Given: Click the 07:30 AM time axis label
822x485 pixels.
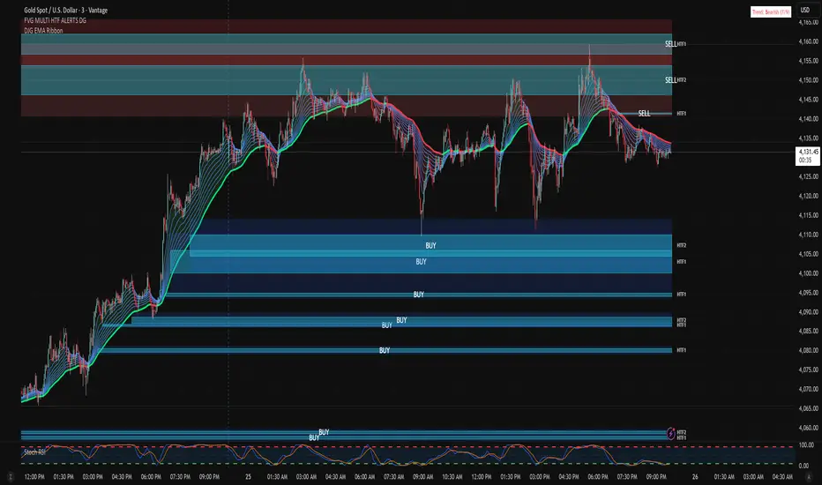Looking at the screenshot, I should 393,476.
